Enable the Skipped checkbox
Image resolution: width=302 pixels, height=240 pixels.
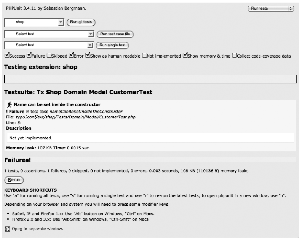click(x=49, y=56)
